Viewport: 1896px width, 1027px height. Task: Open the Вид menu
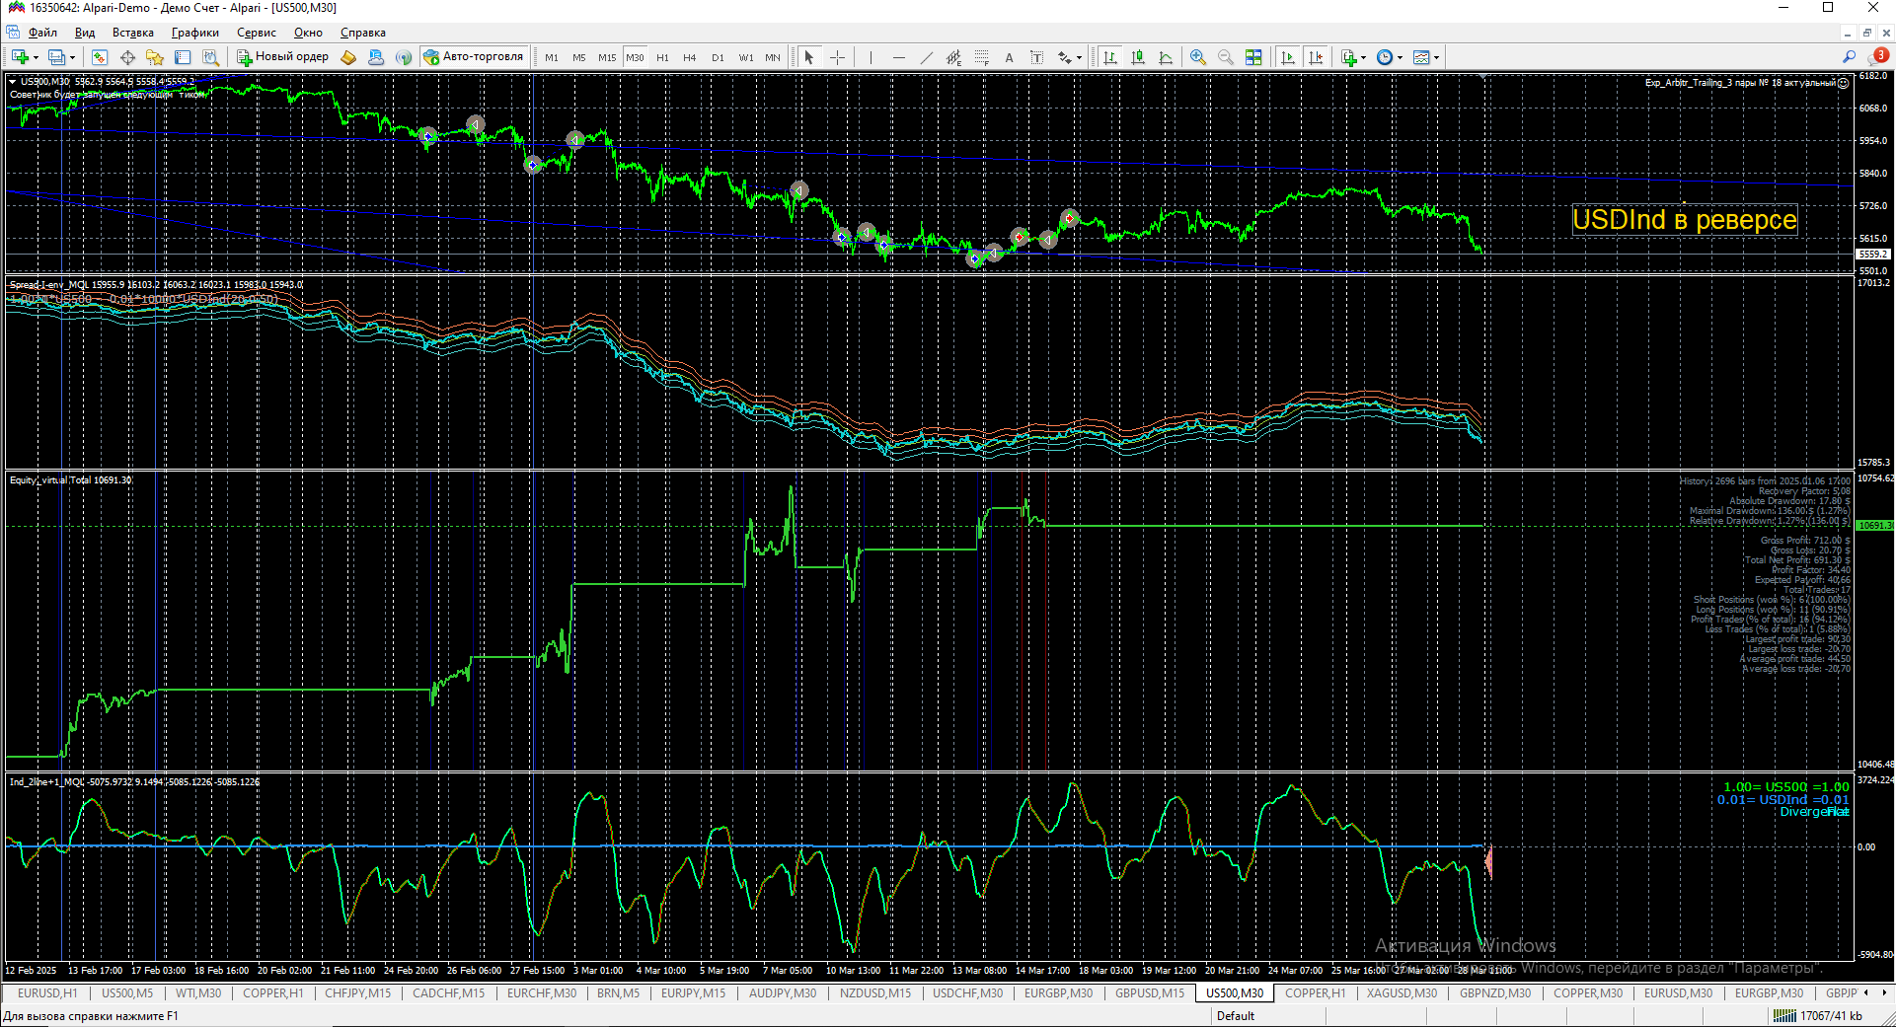click(x=85, y=33)
